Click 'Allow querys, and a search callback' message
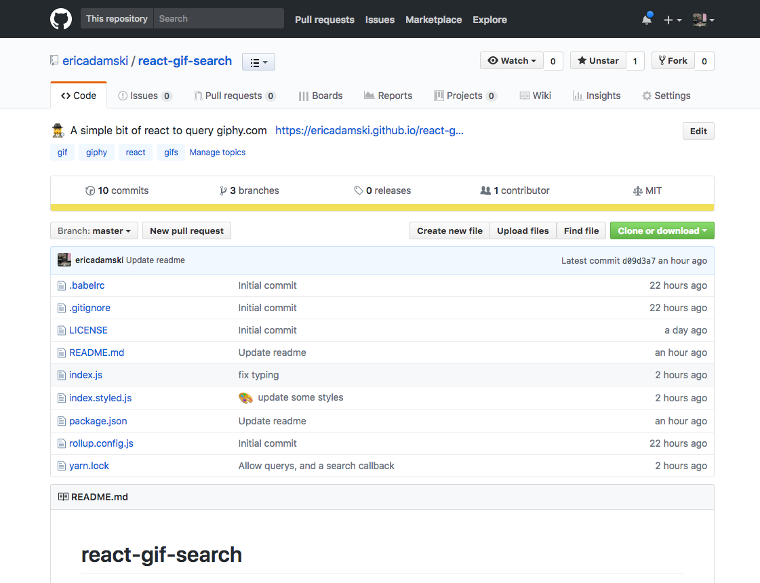 point(317,466)
